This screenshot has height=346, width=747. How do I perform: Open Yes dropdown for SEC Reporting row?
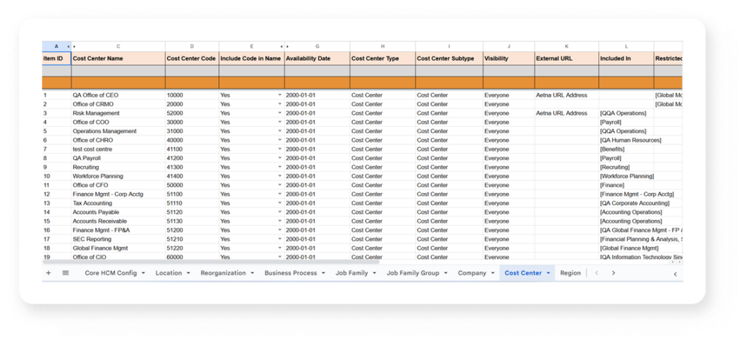(280, 240)
